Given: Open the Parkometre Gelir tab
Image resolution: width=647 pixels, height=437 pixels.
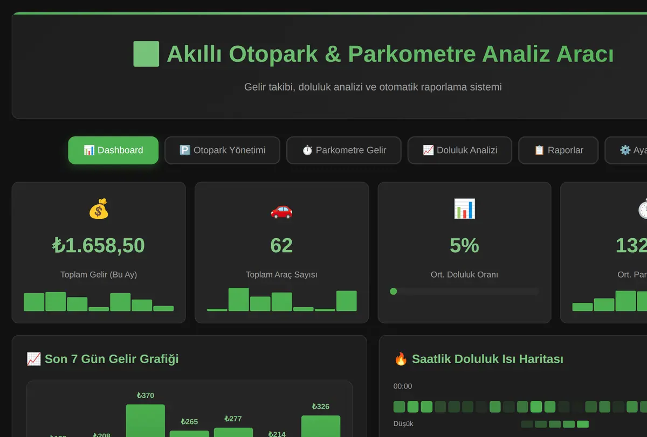Looking at the screenshot, I should 344,150.
